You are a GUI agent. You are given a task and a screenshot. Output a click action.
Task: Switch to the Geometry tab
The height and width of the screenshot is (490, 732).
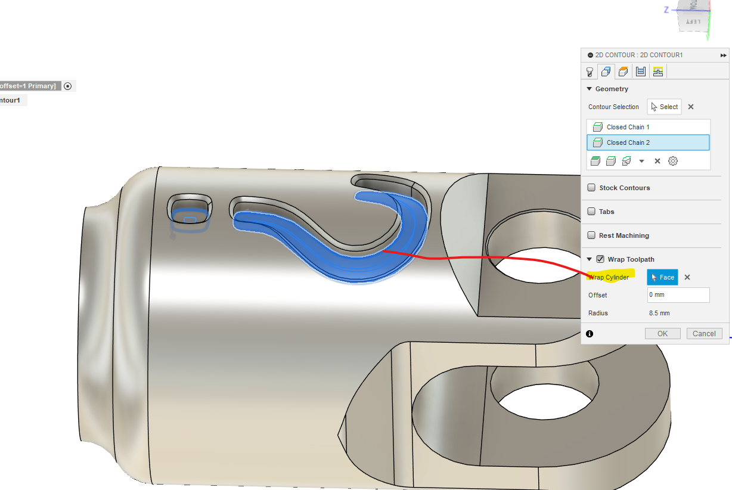click(x=606, y=72)
